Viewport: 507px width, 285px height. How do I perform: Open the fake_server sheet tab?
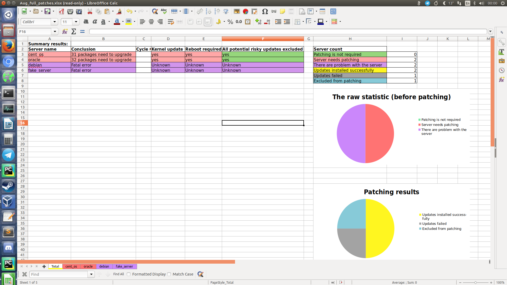[x=124, y=267]
